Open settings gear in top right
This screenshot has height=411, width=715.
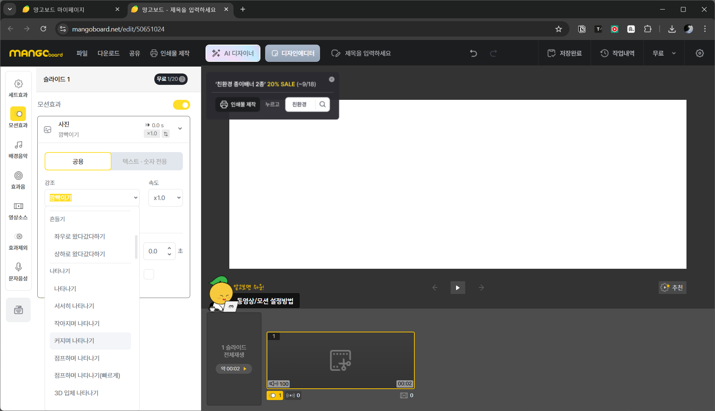(699, 53)
